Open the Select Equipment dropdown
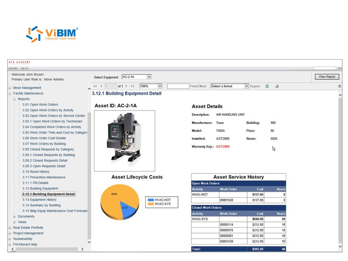 tap(149, 77)
